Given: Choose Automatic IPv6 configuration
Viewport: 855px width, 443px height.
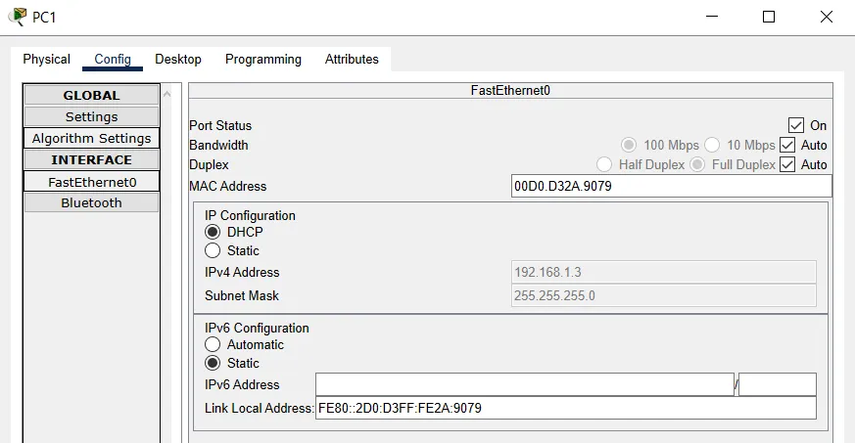Looking at the screenshot, I should 213,344.
